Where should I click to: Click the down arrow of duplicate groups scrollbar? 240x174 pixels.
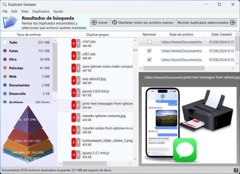[135, 159]
